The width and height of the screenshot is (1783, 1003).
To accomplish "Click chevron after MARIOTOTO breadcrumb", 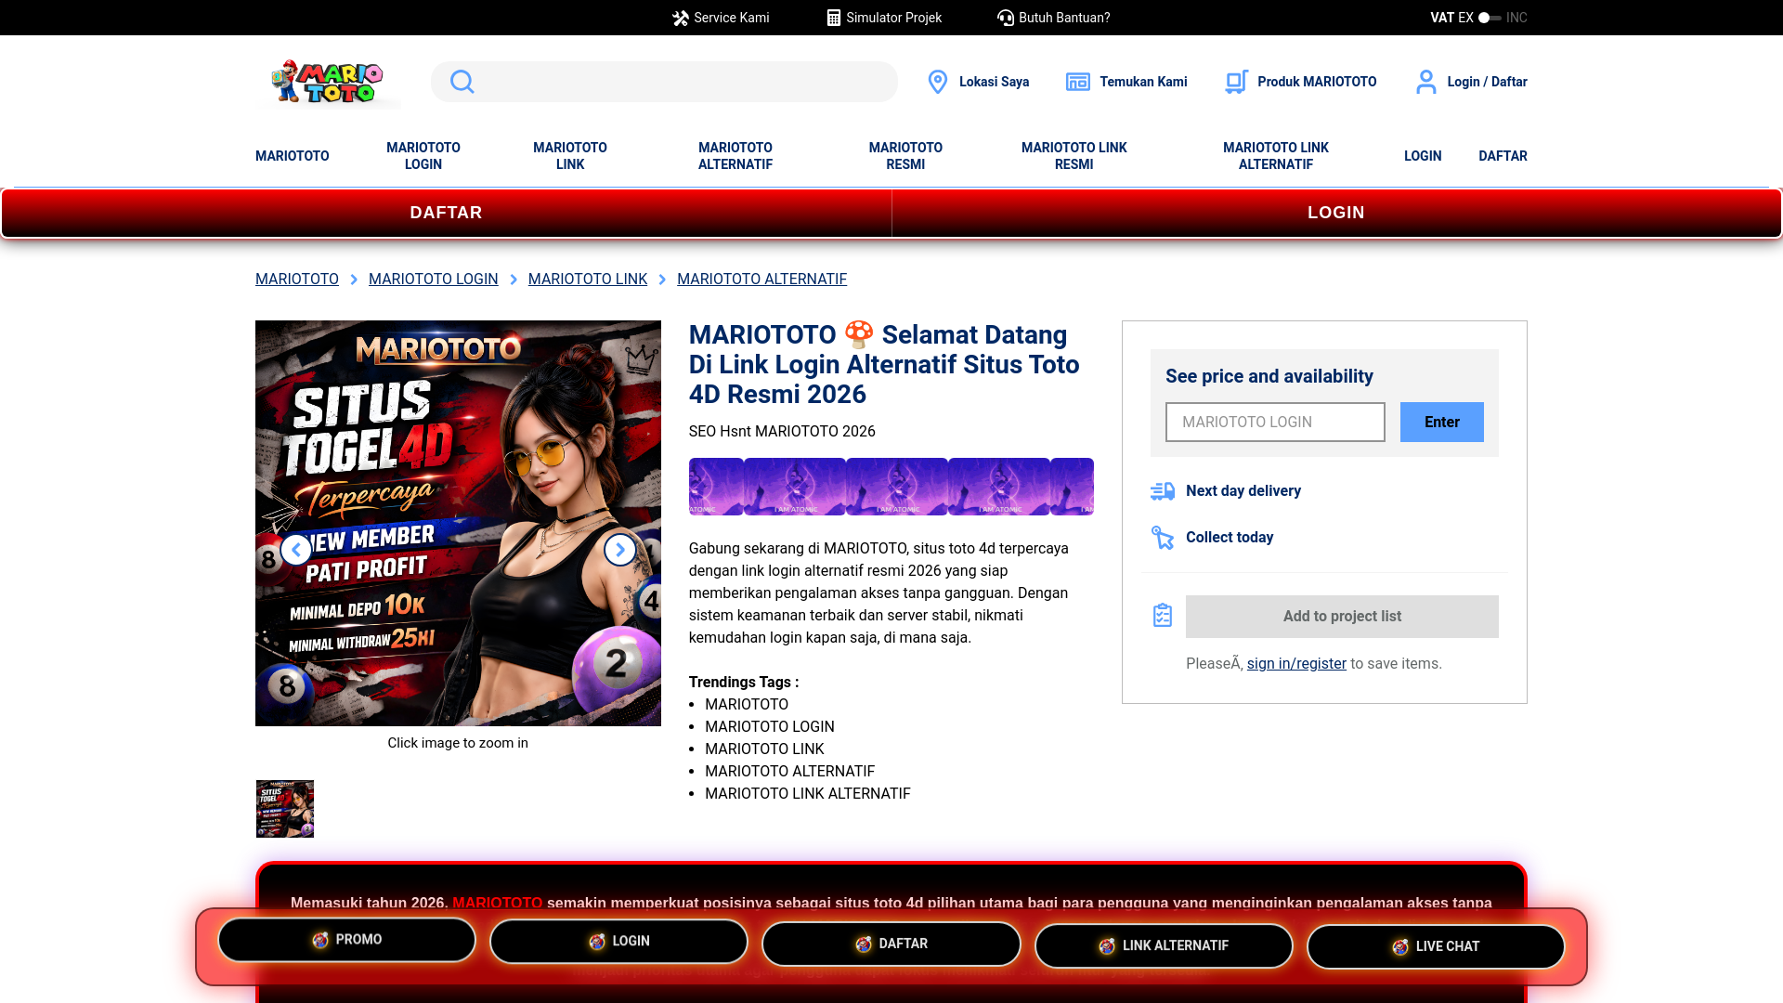I will pyautogui.click(x=354, y=280).
